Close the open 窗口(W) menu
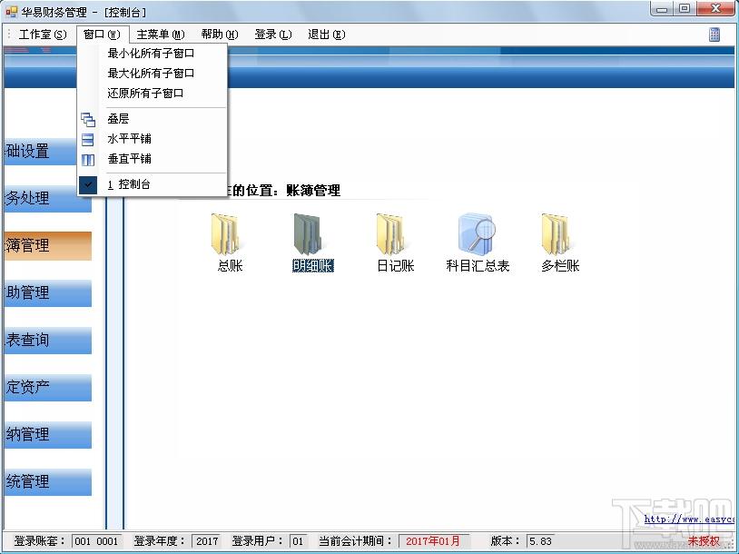 [x=103, y=35]
